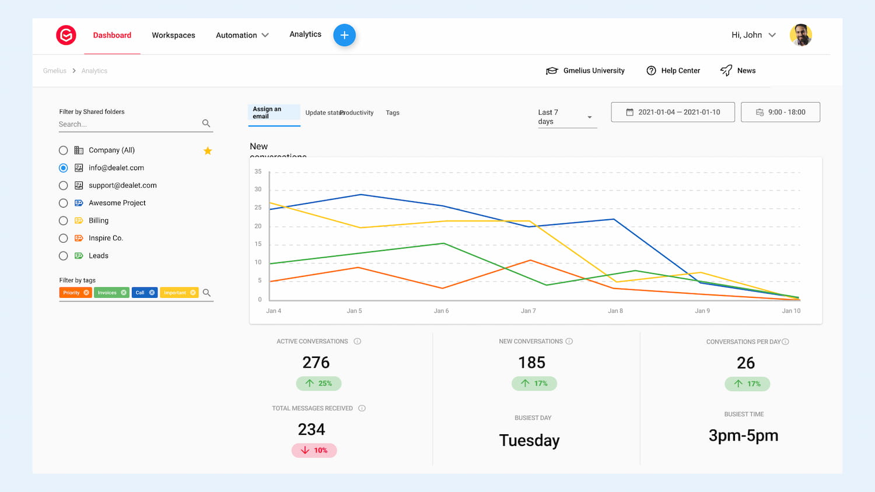875x492 pixels.
Task: Click the tag filter search magnifier icon
Action: pyautogui.click(x=206, y=293)
